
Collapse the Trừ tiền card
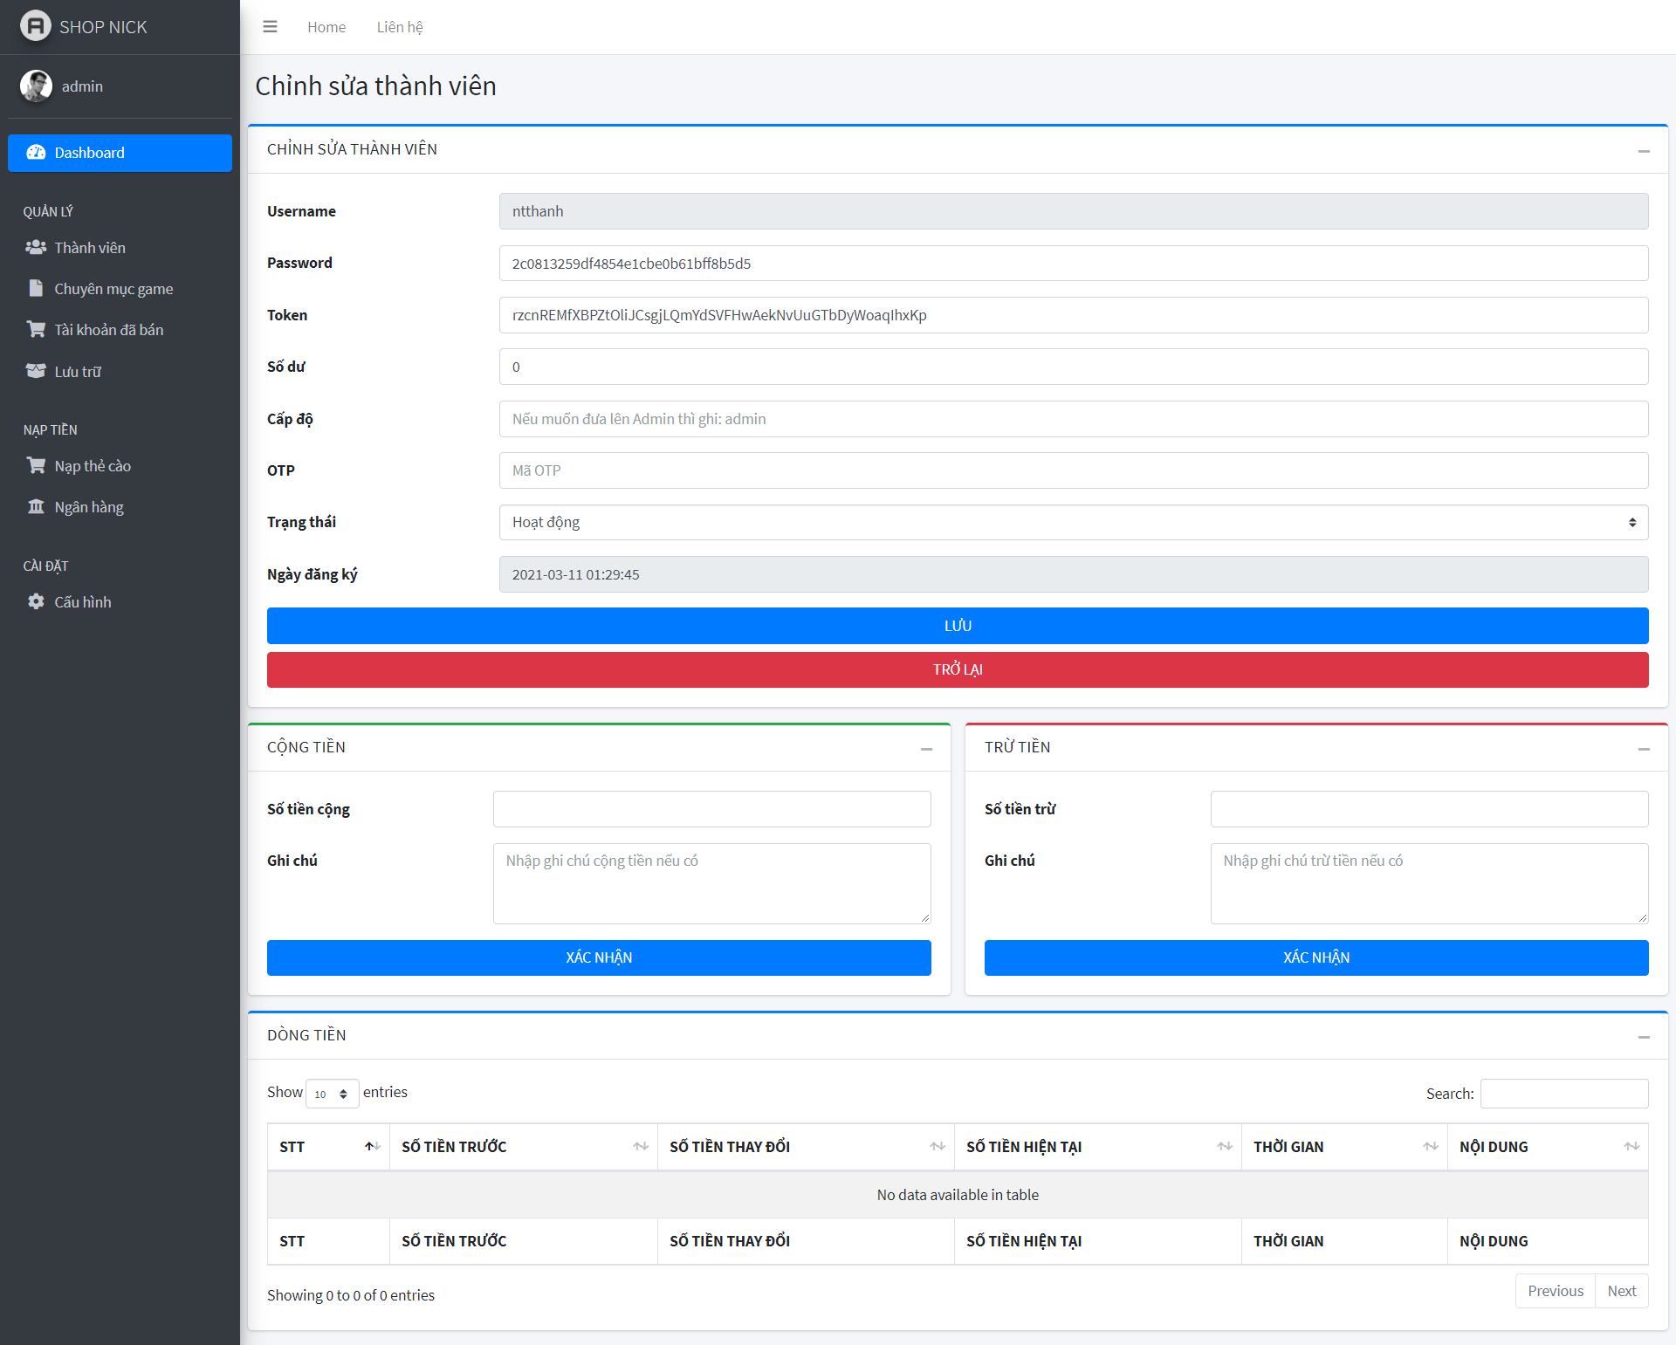(1644, 749)
